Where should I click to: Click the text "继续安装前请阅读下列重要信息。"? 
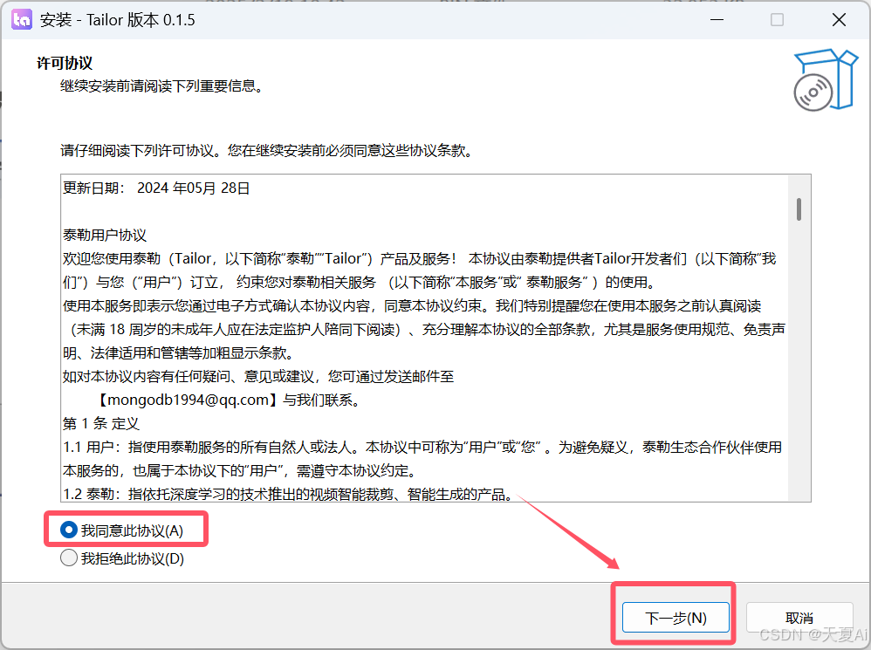tap(161, 86)
